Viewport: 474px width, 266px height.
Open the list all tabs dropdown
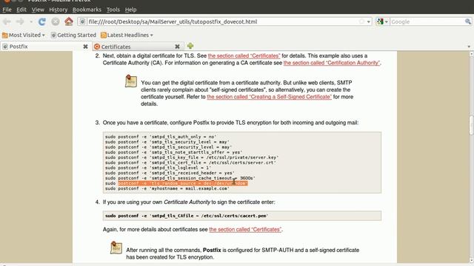(x=469, y=47)
